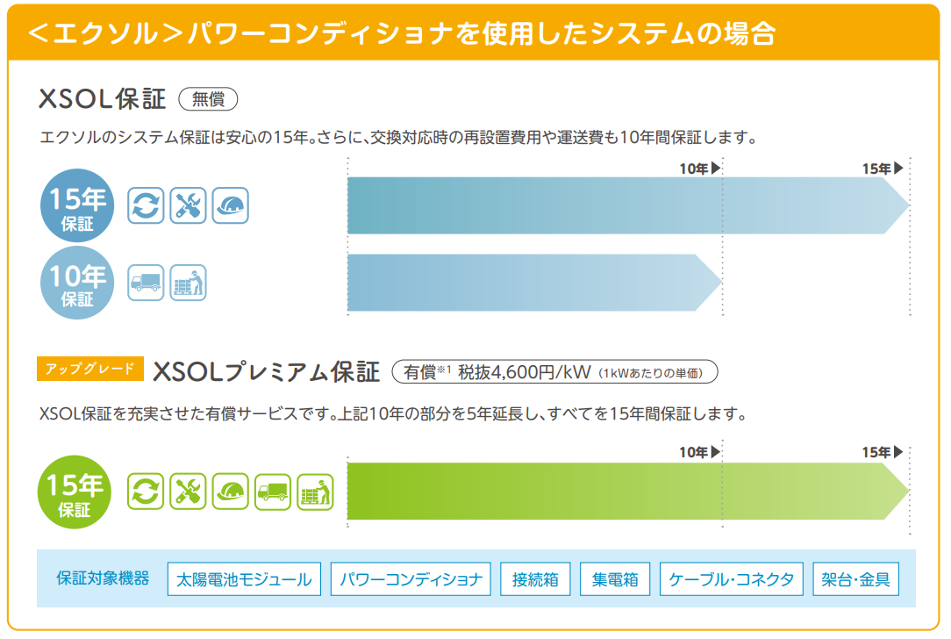Click the green 15年保証 circle badge
The width and height of the screenshot is (951, 639).
(x=75, y=492)
